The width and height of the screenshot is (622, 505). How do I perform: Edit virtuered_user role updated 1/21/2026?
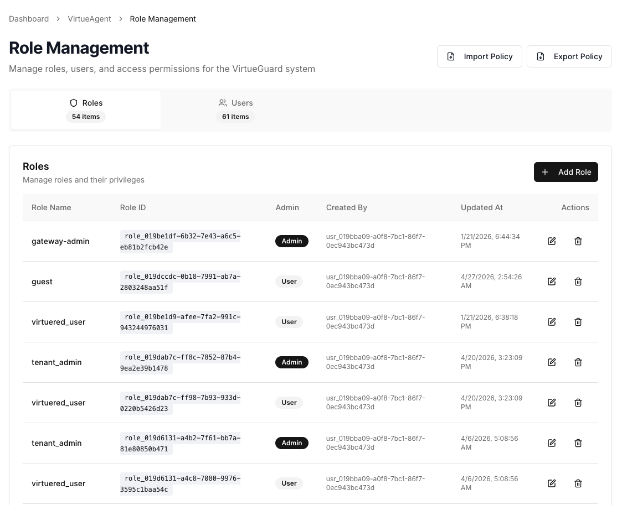552,322
